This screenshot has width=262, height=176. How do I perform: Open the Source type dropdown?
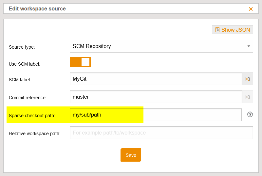(161, 46)
